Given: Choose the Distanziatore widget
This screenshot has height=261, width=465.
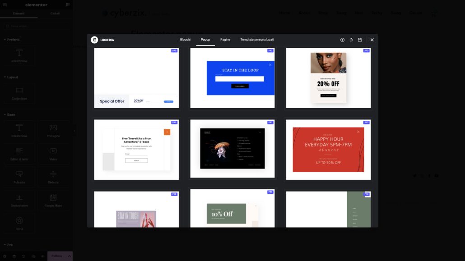Looking at the screenshot, I should (19, 200).
